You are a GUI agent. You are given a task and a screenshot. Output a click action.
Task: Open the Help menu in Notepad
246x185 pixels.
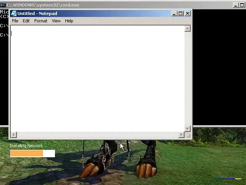pyautogui.click(x=69, y=21)
